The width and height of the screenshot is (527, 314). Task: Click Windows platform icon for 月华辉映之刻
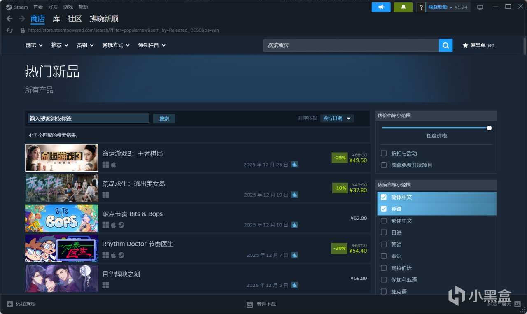105,285
